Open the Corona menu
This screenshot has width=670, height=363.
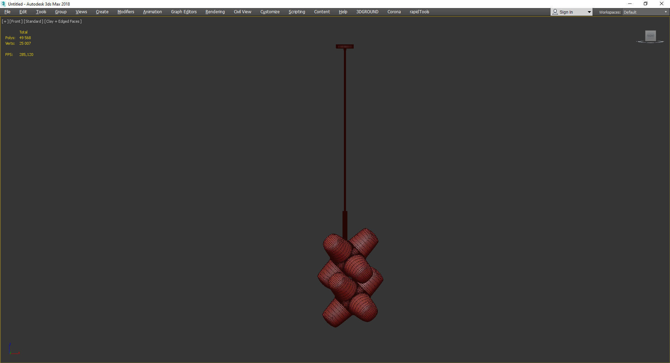(394, 12)
